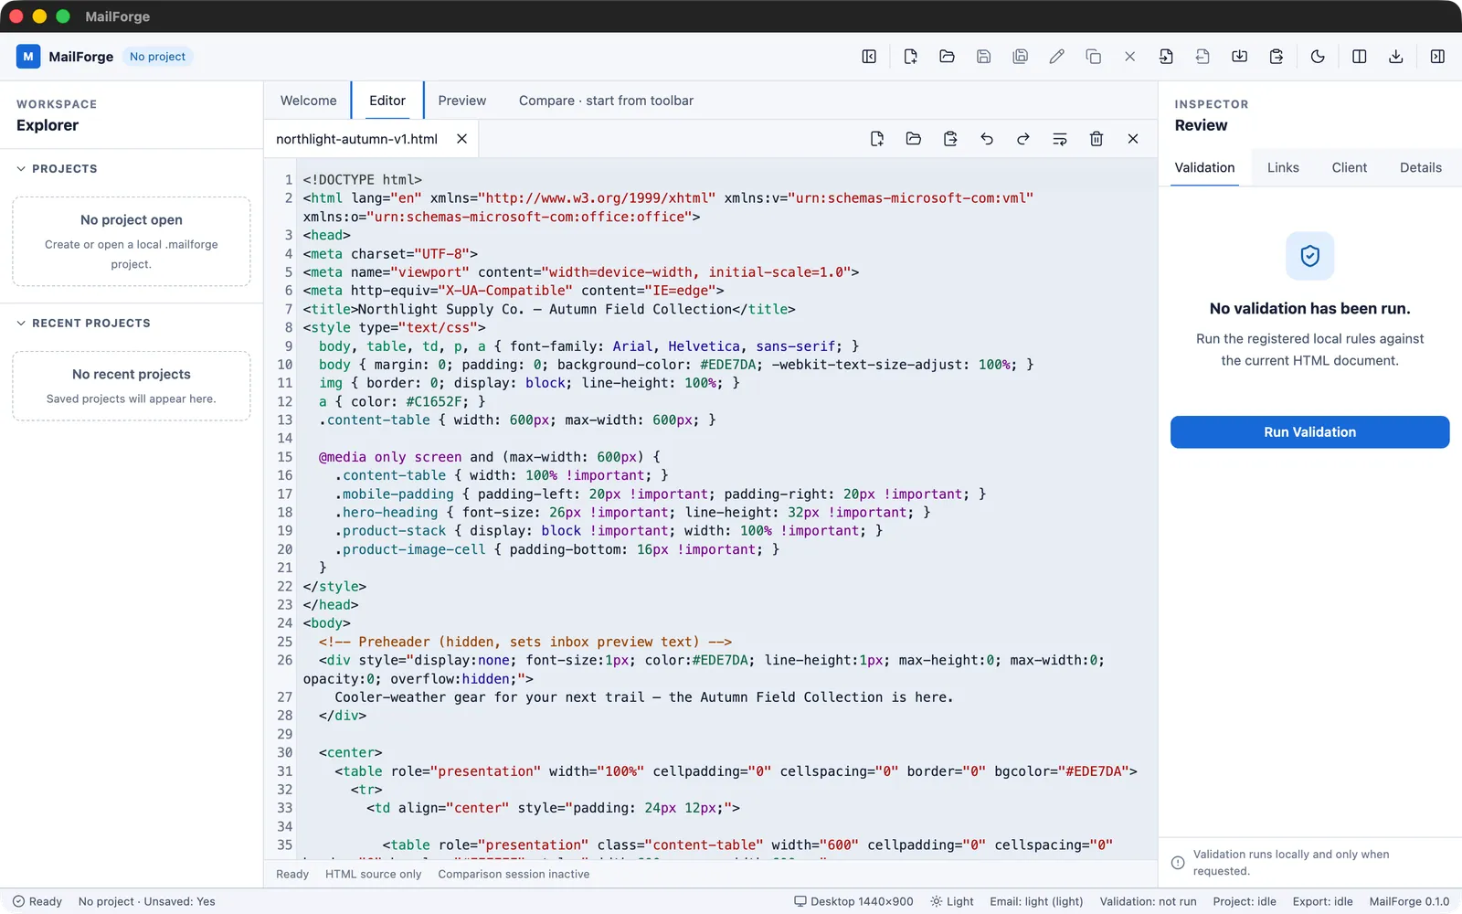Click the Ready status indicator
This screenshot has height=914, width=1462.
pyautogui.click(x=37, y=901)
